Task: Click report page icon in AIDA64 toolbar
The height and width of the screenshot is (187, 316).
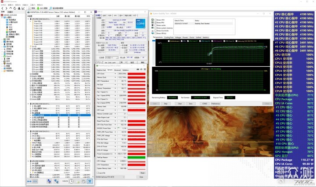Action: 29,8
